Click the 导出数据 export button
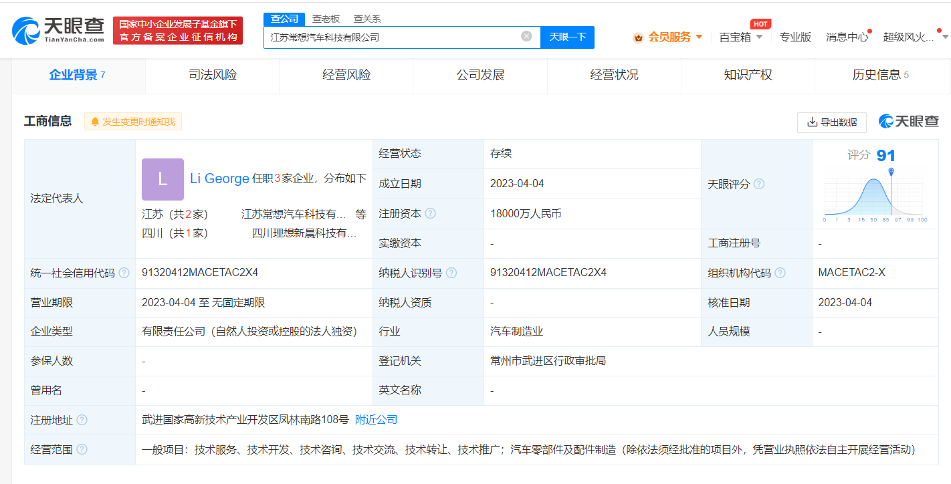 832,122
